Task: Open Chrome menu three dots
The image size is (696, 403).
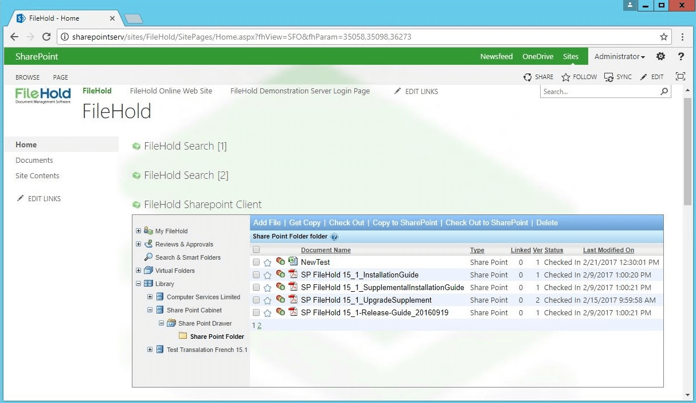Action: coord(682,37)
